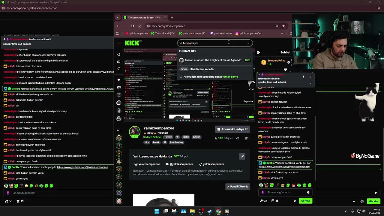Screen dimensions: 384x216
Task: Click BotRix YouTube link in popout chat
Action: (x=82, y=167)
